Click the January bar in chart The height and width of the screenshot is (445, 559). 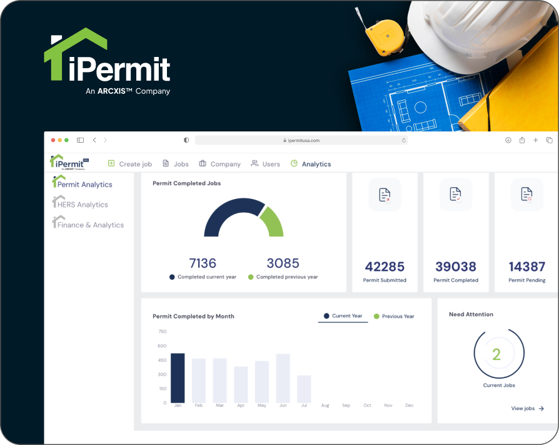pos(178,378)
